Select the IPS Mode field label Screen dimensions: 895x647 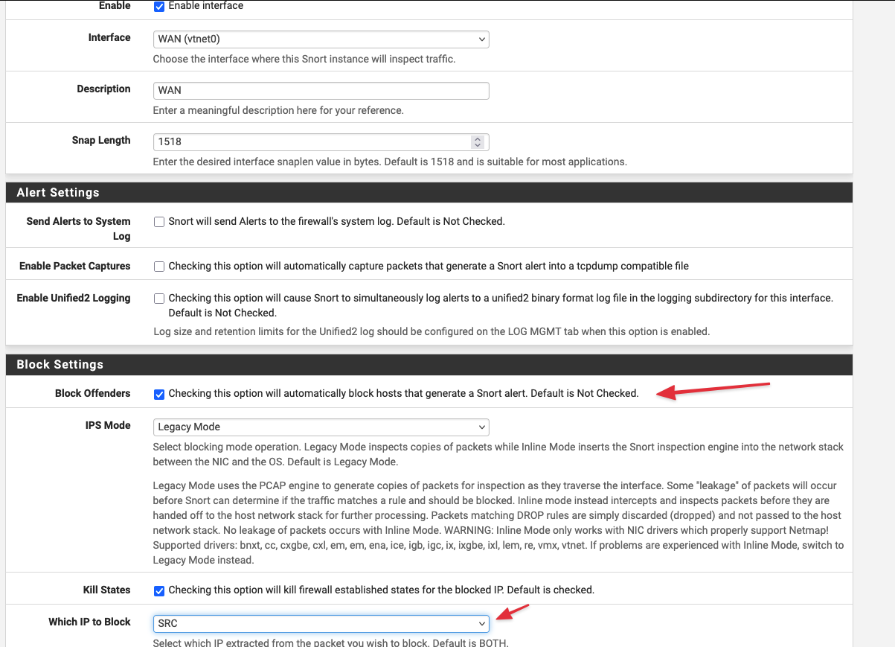[108, 426]
